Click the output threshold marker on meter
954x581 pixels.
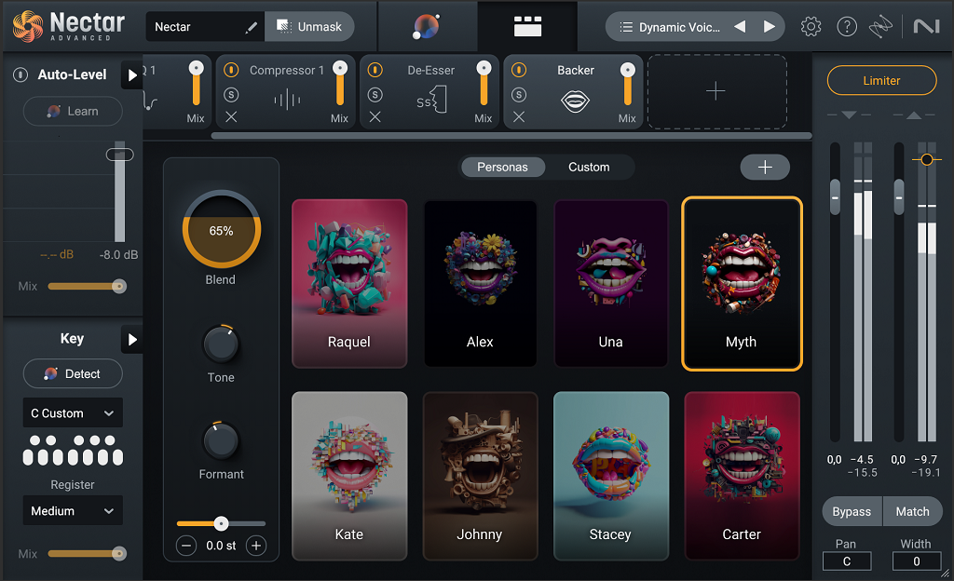click(927, 160)
